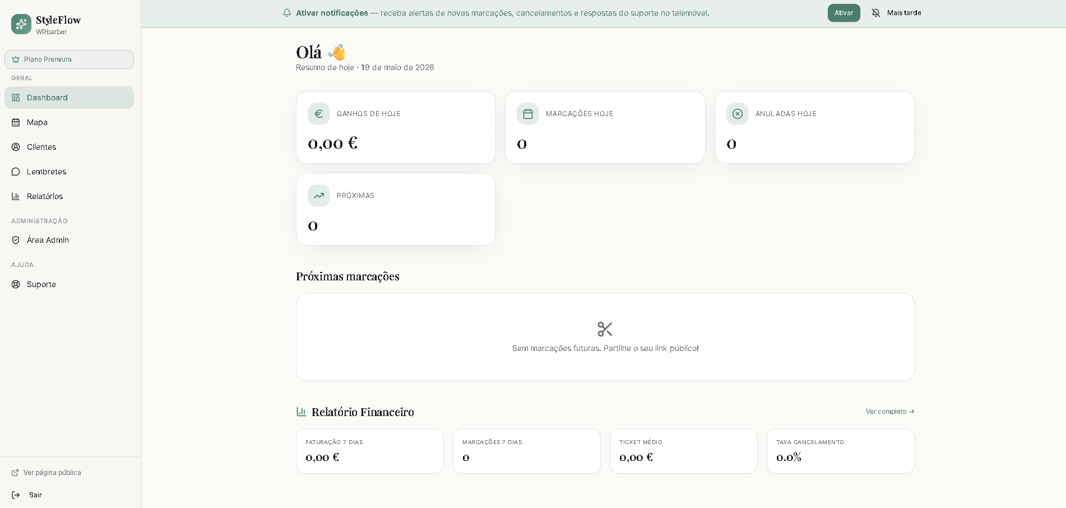This screenshot has height=508, width=1066.
Task: Click the Sair logout arrow icon
Action: pos(16,495)
